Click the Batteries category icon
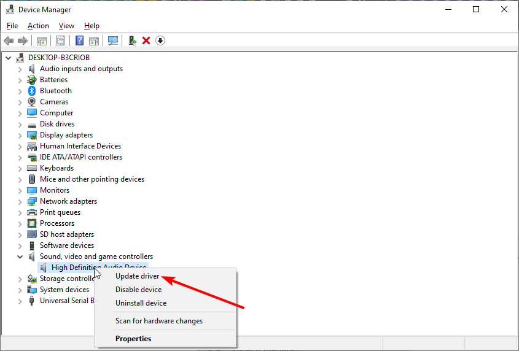 pyautogui.click(x=32, y=80)
